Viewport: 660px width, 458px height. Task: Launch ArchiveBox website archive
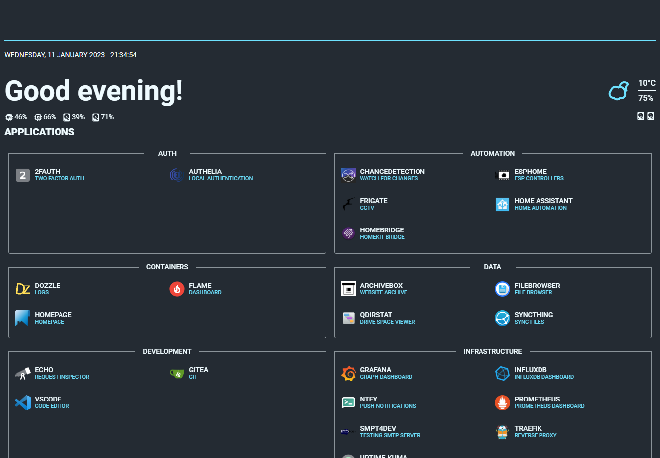[381, 289]
